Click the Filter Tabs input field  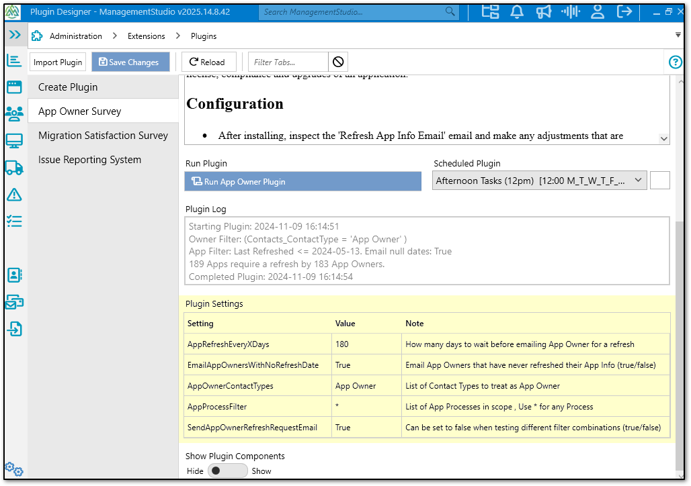288,62
